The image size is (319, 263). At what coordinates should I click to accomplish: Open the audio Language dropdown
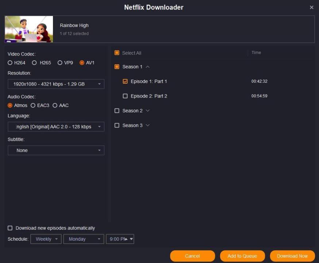click(56, 127)
